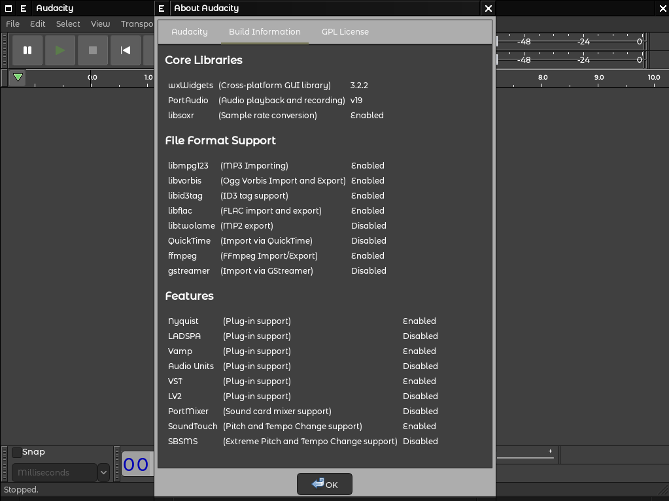Pause playback with the Pause button
The height and width of the screenshot is (501, 669).
27,50
